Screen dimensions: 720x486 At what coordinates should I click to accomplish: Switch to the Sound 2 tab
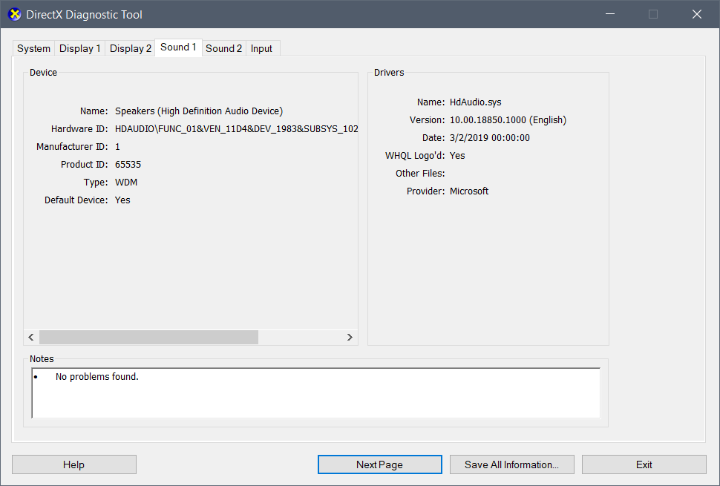(x=223, y=48)
